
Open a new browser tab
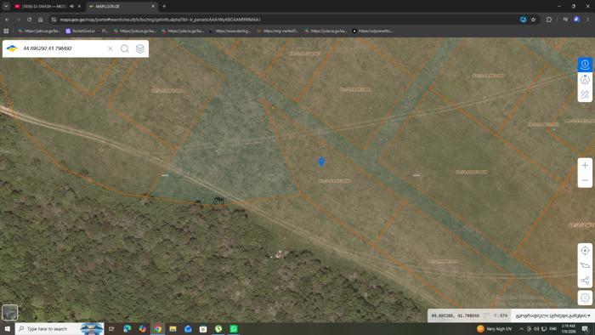click(x=164, y=7)
